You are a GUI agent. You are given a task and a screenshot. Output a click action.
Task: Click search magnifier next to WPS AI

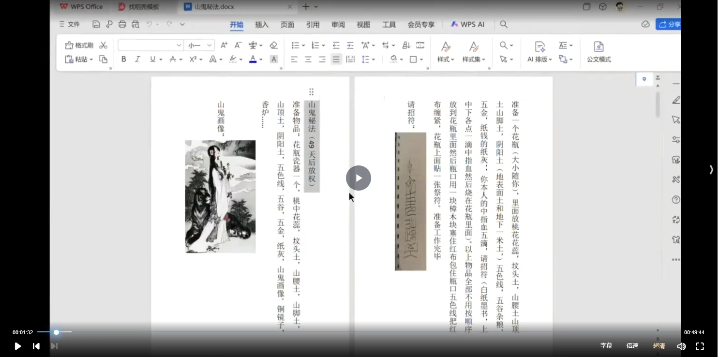(x=504, y=24)
